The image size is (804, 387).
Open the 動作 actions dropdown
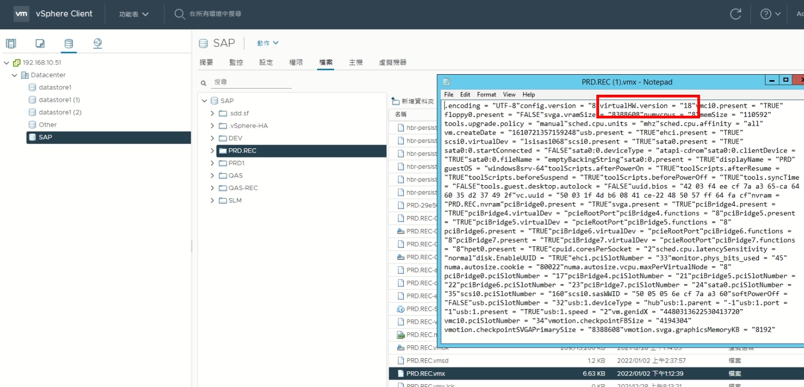click(x=268, y=43)
